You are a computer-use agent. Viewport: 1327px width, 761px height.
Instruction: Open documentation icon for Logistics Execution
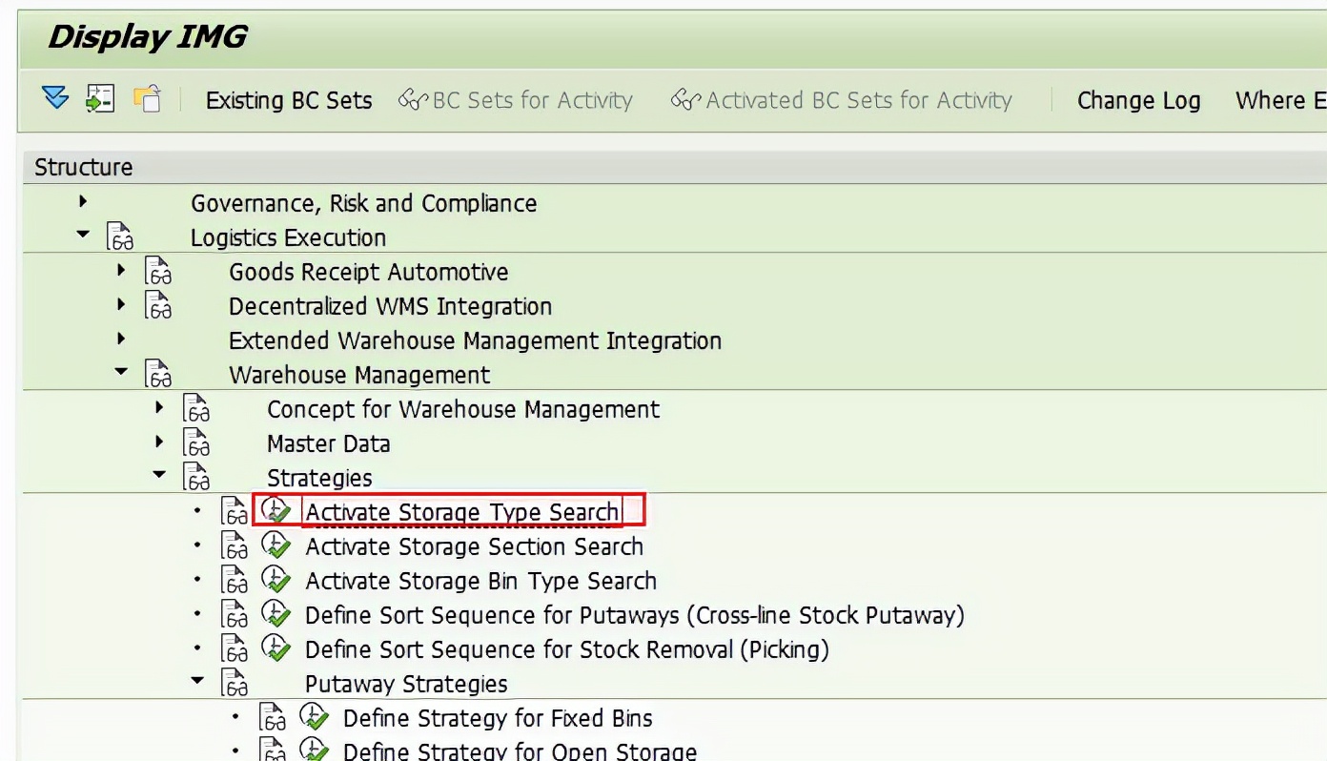(x=120, y=237)
